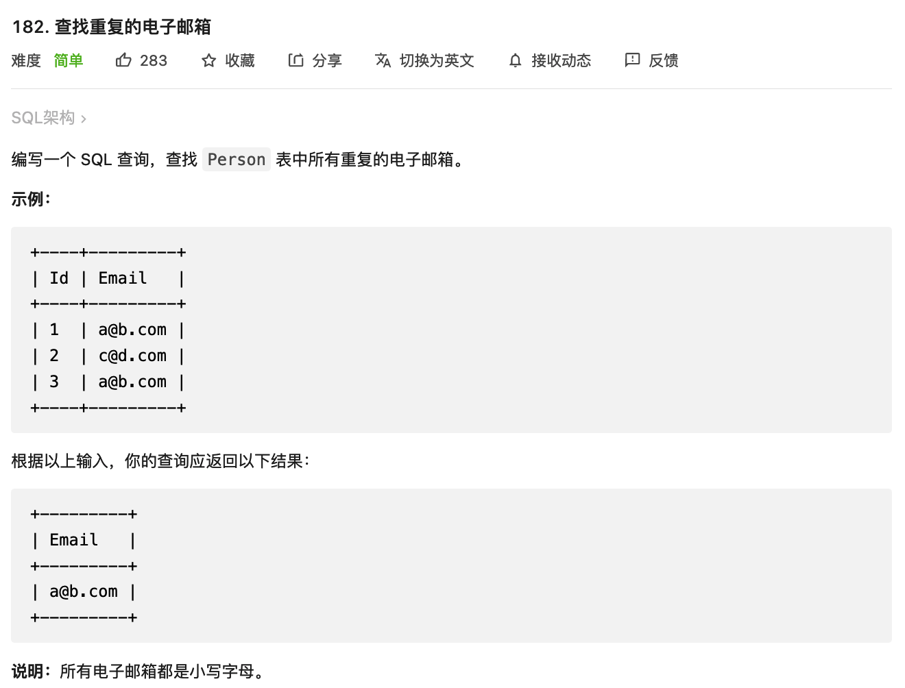Open the 反馈 feedback link
Viewport: 905px width, 688px height.
click(664, 61)
